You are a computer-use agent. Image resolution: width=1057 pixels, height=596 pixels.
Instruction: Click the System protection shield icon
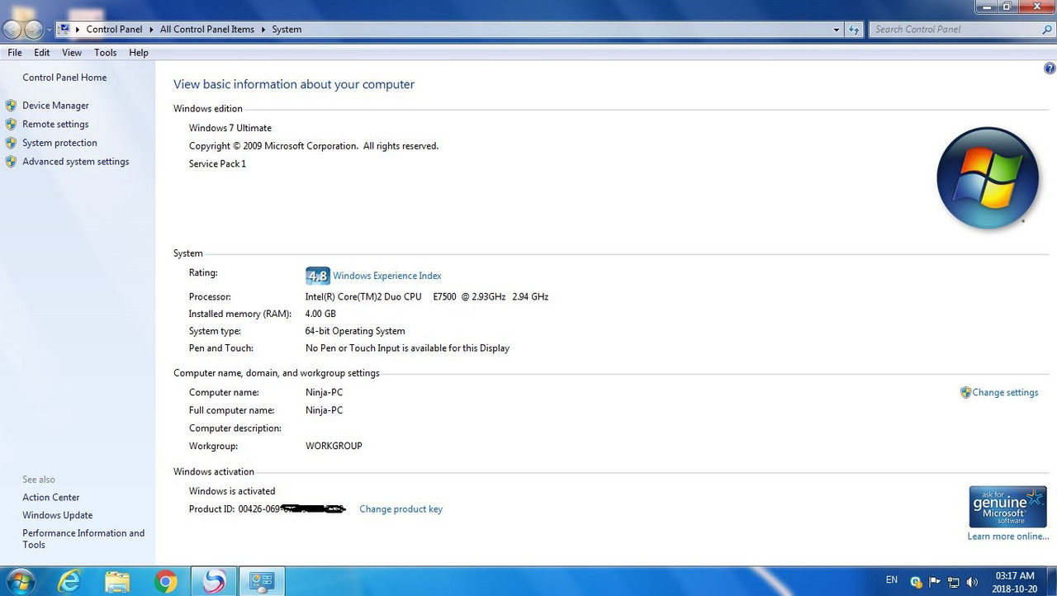coord(11,143)
